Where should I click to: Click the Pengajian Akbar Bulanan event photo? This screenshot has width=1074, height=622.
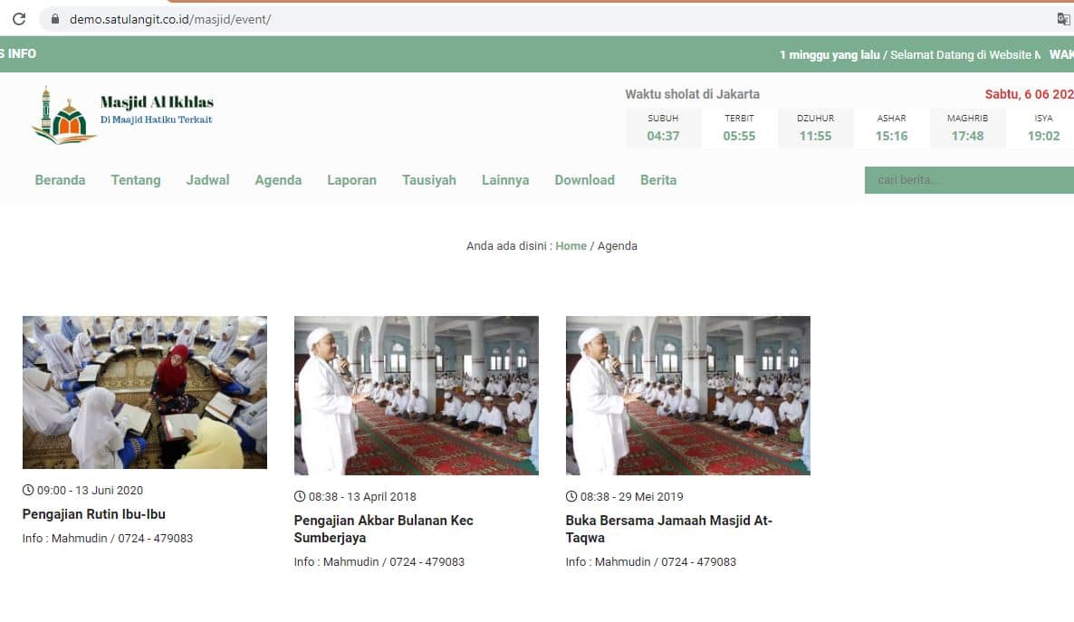(417, 396)
